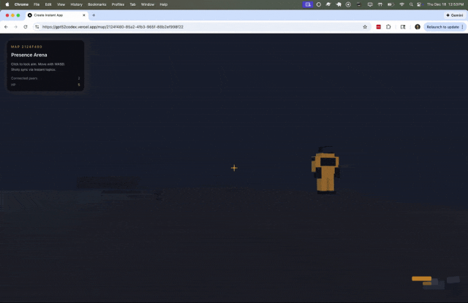
Task: Open the Help menu
Action: click(164, 4)
